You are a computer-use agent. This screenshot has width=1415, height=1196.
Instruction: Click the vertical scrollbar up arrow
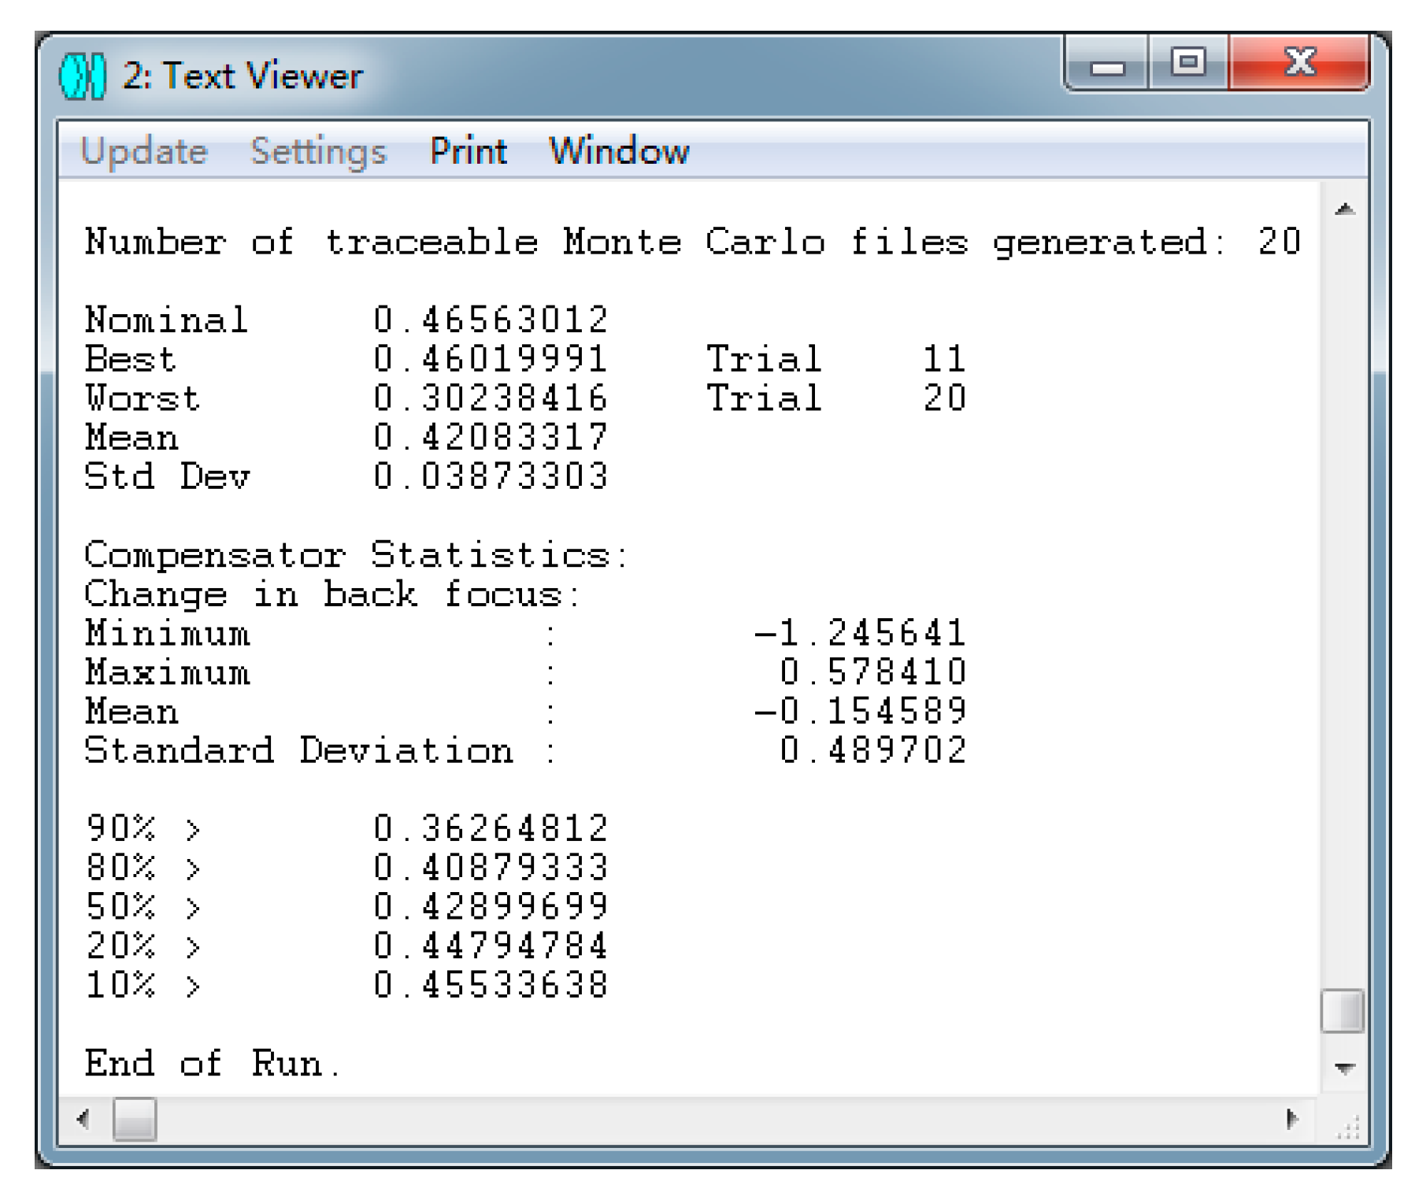coord(1344,209)
